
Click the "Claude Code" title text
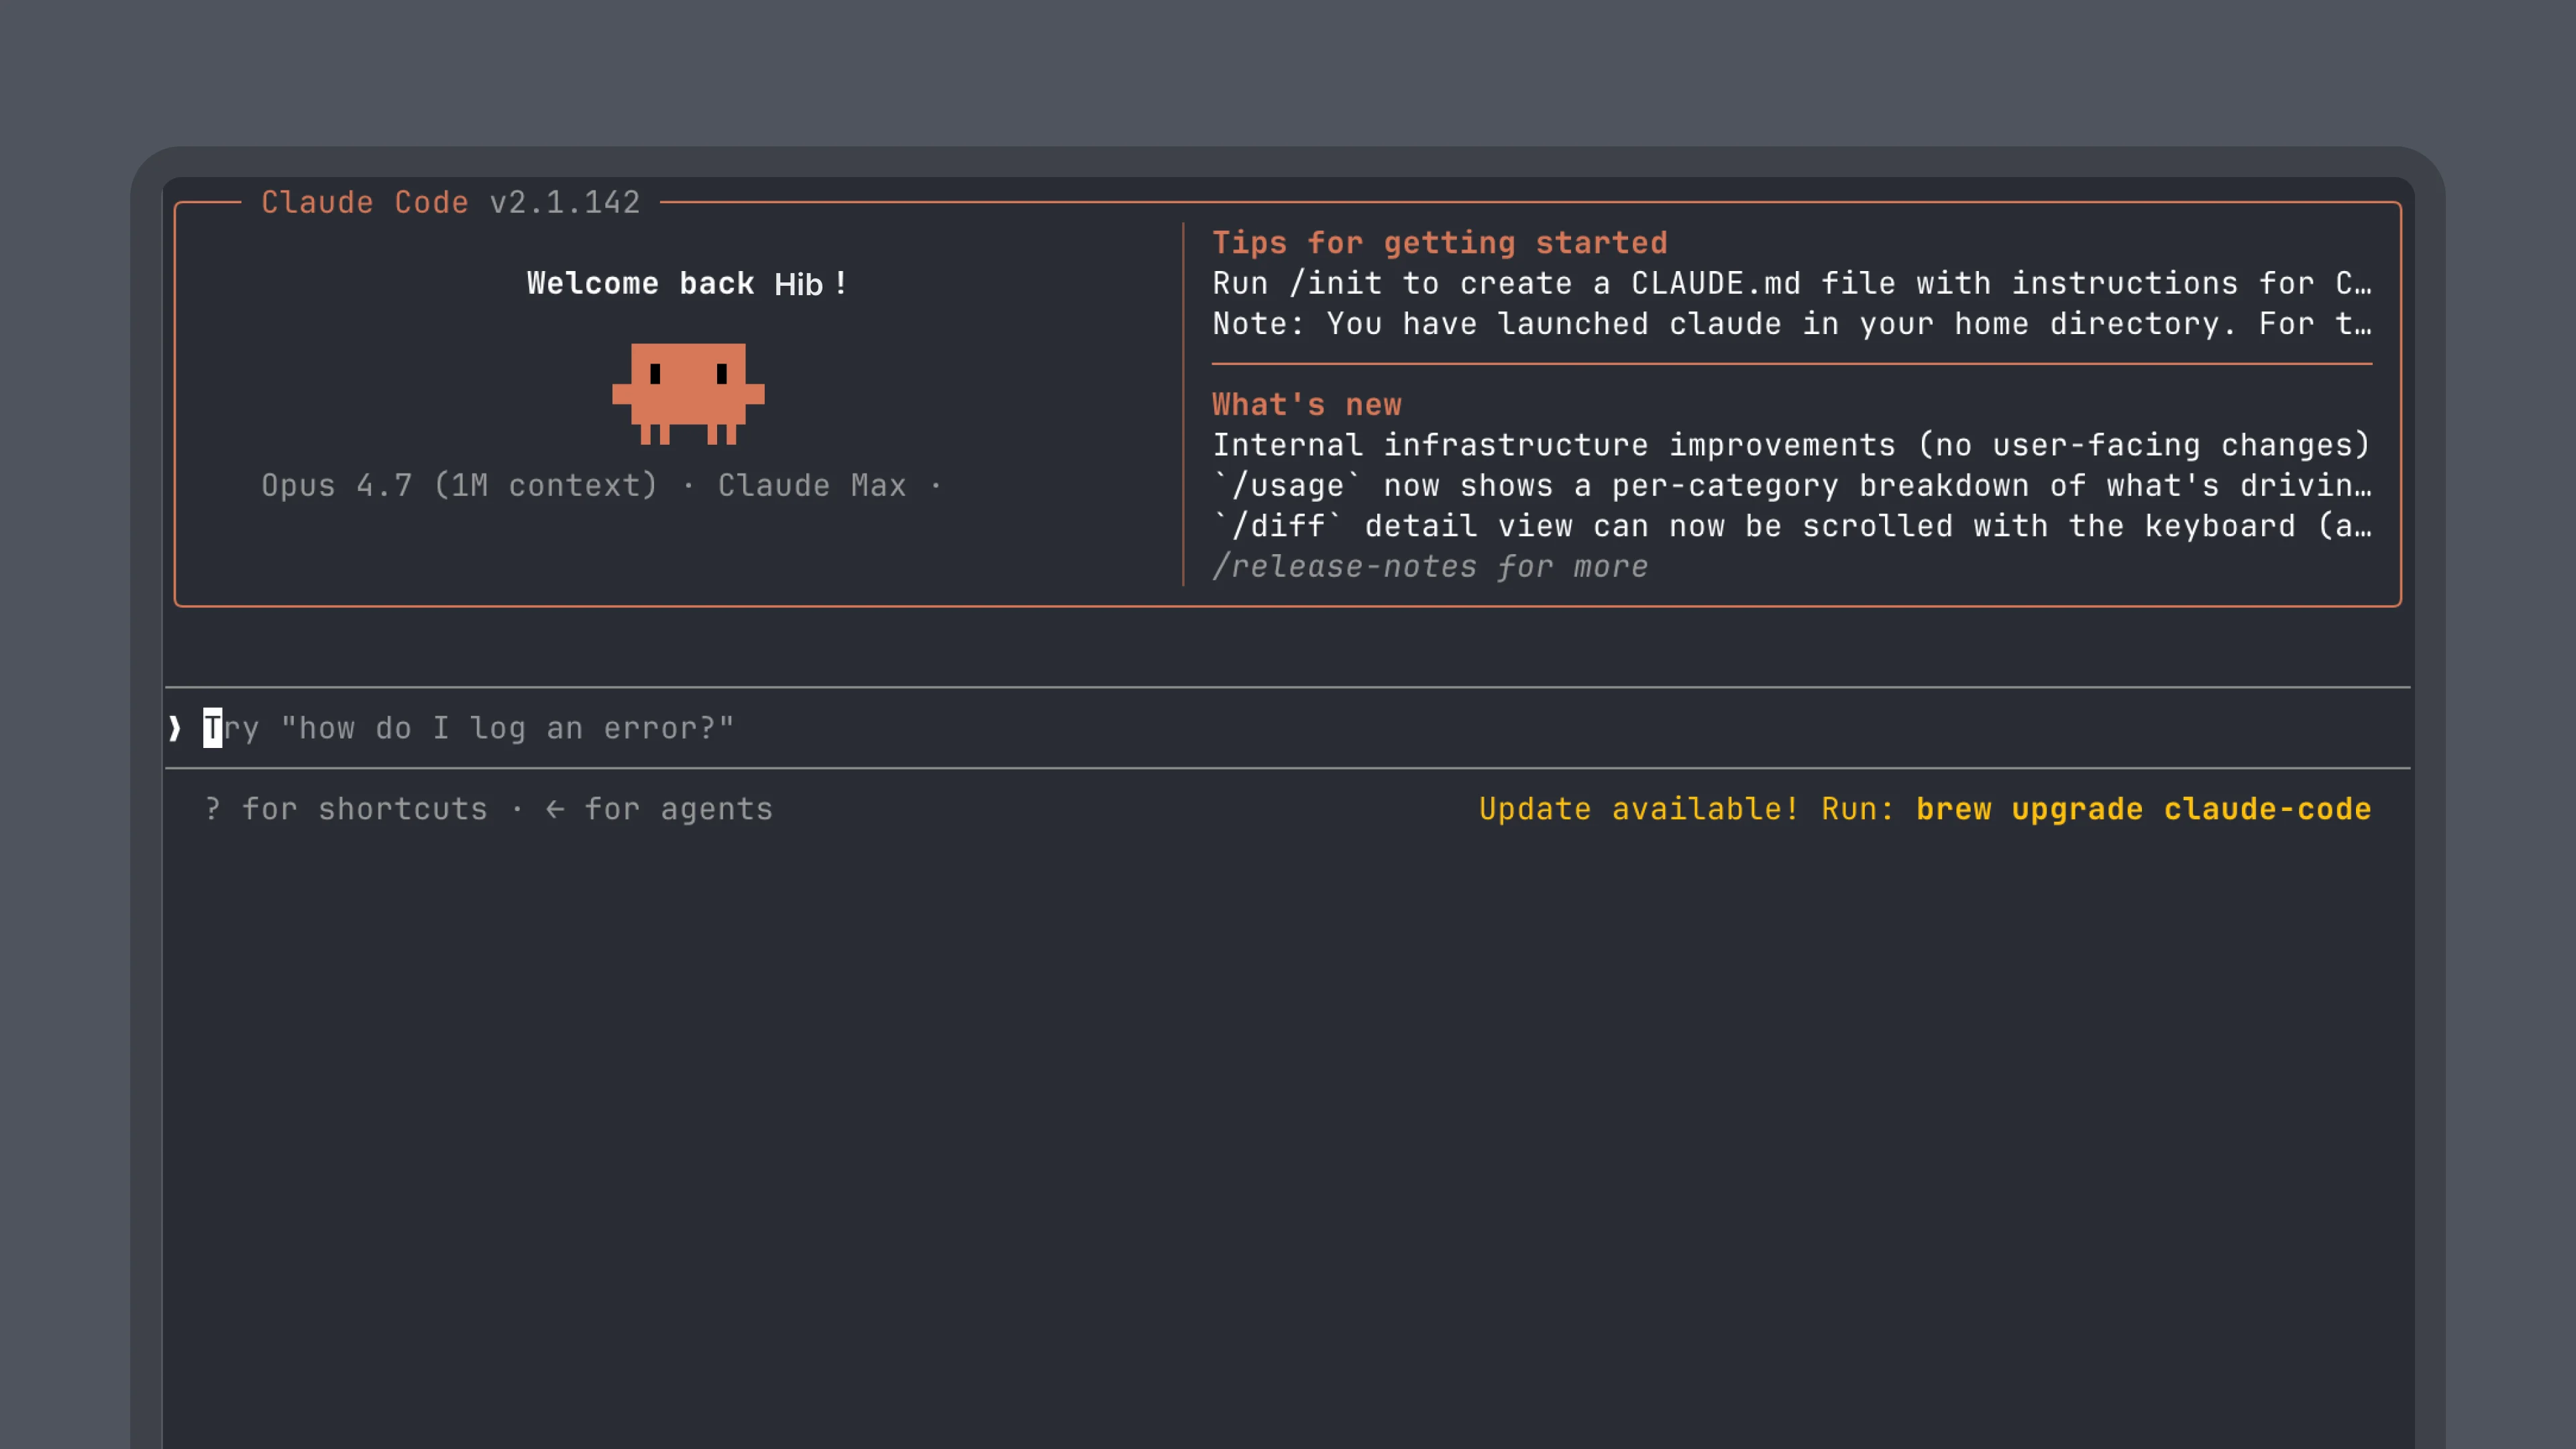(x=365, y=203)
